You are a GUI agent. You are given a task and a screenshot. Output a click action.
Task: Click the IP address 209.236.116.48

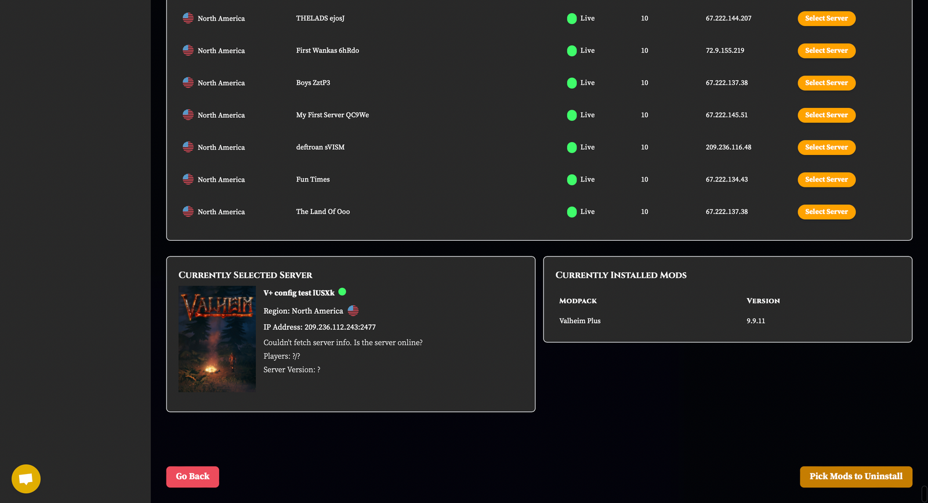[x=728, y=147]
